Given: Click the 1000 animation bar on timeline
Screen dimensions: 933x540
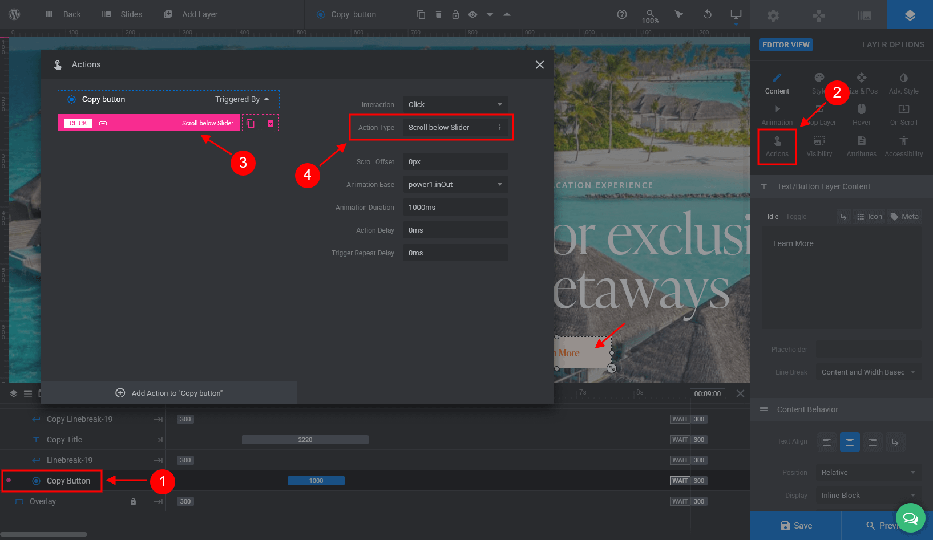Looking at the screenshot, I should tap(316, 481).
